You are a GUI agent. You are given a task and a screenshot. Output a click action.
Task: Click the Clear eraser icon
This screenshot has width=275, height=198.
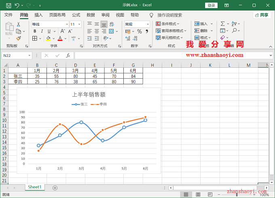click(222, 38)
